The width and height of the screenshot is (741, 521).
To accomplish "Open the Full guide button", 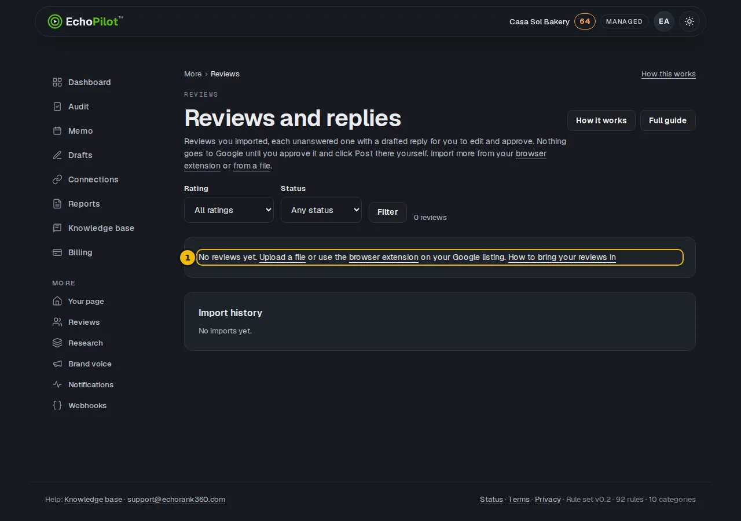I will tap(667, 120).
